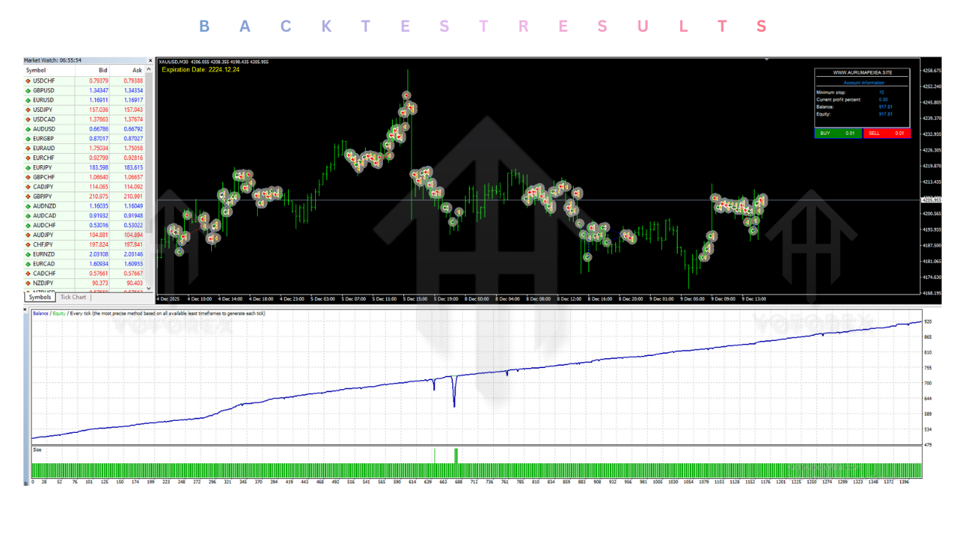Viewport: 965px width, 543px height.
Task: Click the chart shift triangle marker
Action: click(767, 59)
